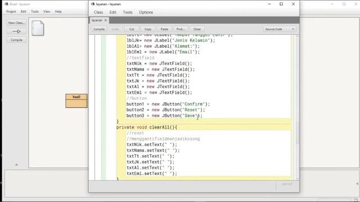Open the Class menu in editor window

pos(98,12)
